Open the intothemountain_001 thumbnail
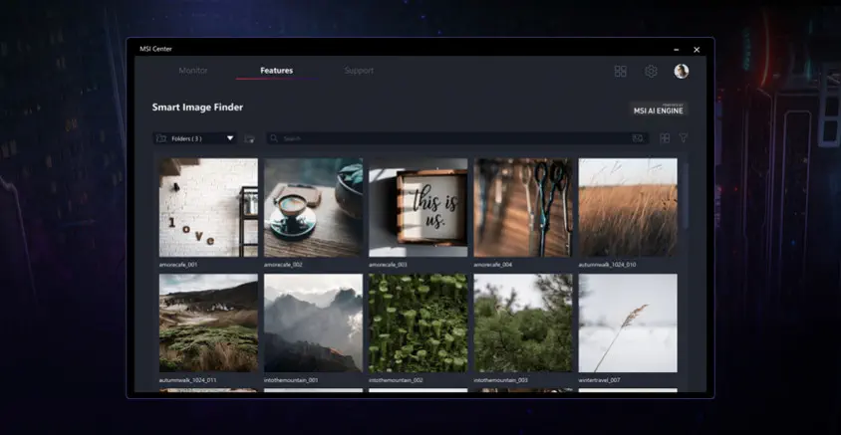The height and width of the screenshot is (435, 841). pyautogui.click(x=313, y=324)
